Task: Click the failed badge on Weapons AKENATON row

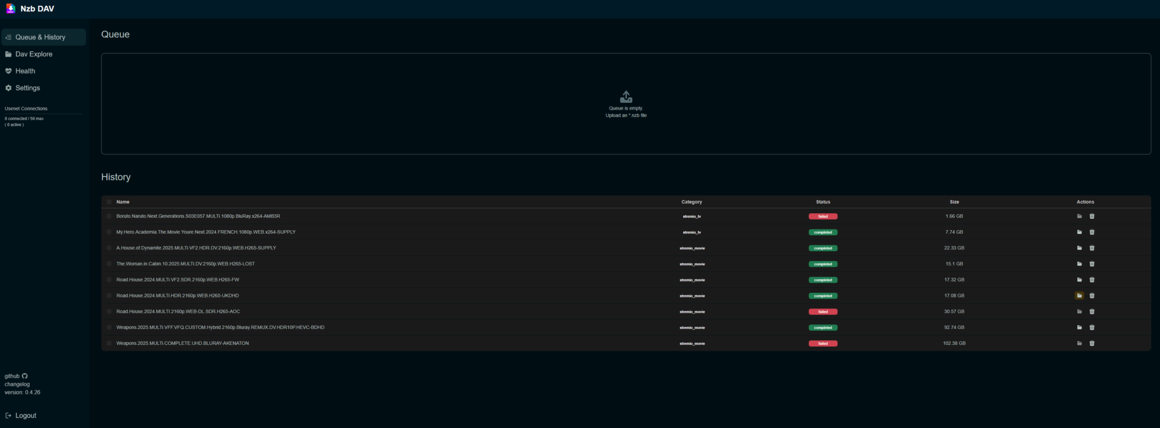Action: tap(823, 343)
